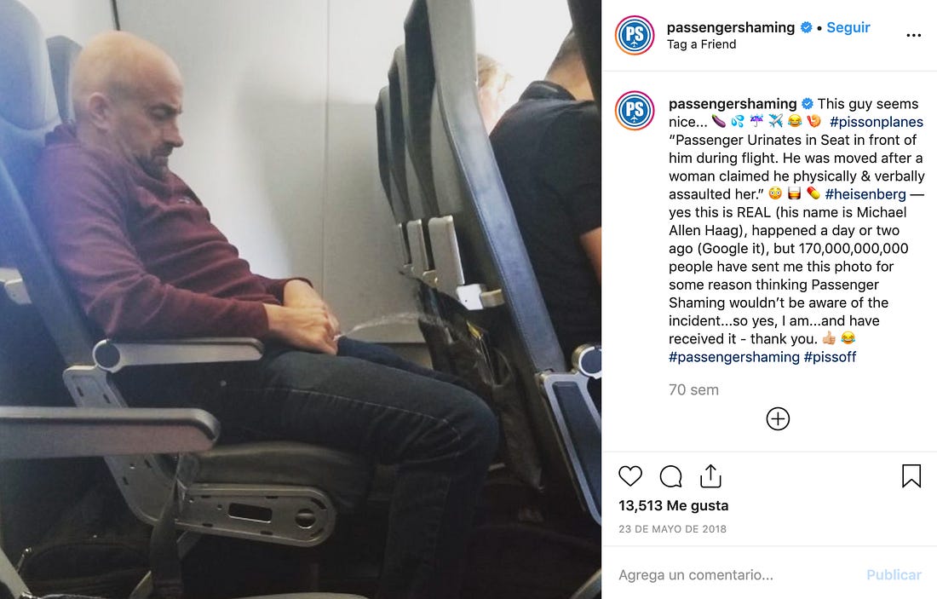The width and height of the screenshot is (937, 599).
Task: Save post using the bookmark icon
Action: (911, 475)
